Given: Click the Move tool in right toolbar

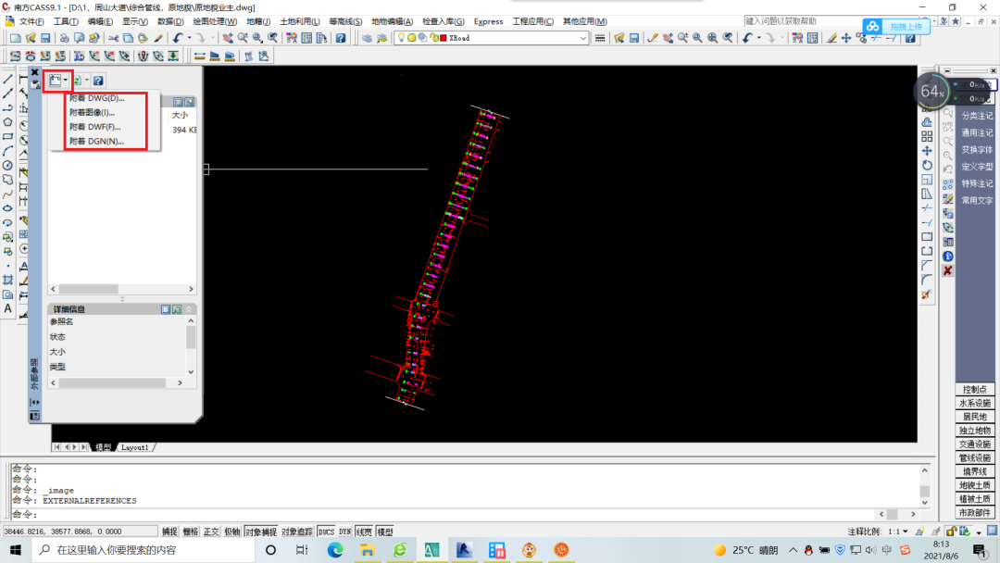Looking at the screenshot, I should (x=927, y=151).
